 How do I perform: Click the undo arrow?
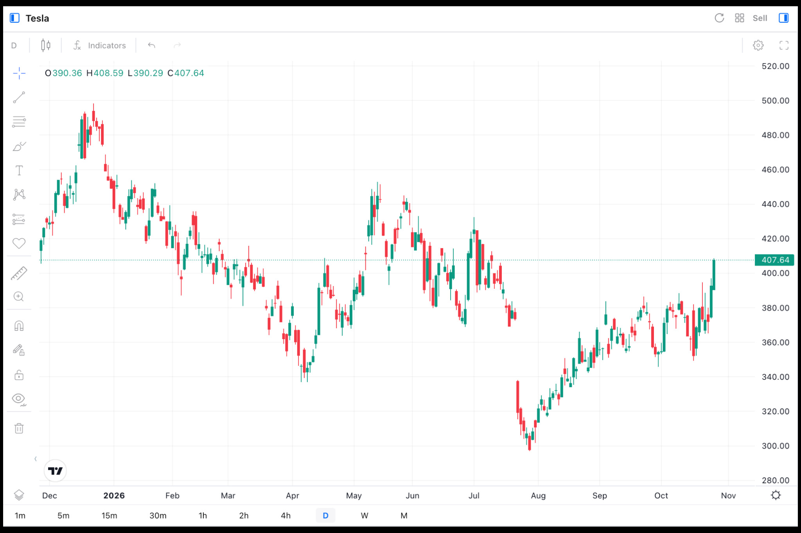[x=152, y=45]
